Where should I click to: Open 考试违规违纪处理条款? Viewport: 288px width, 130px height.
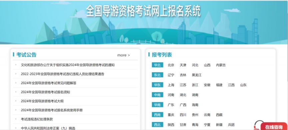tap(37, 119)
